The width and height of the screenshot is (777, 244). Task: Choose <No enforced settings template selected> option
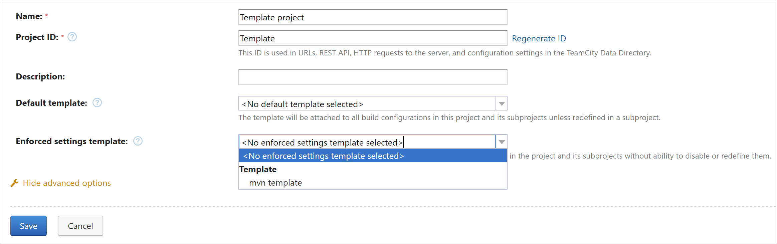pyautogui.click(x=323, y=156)
